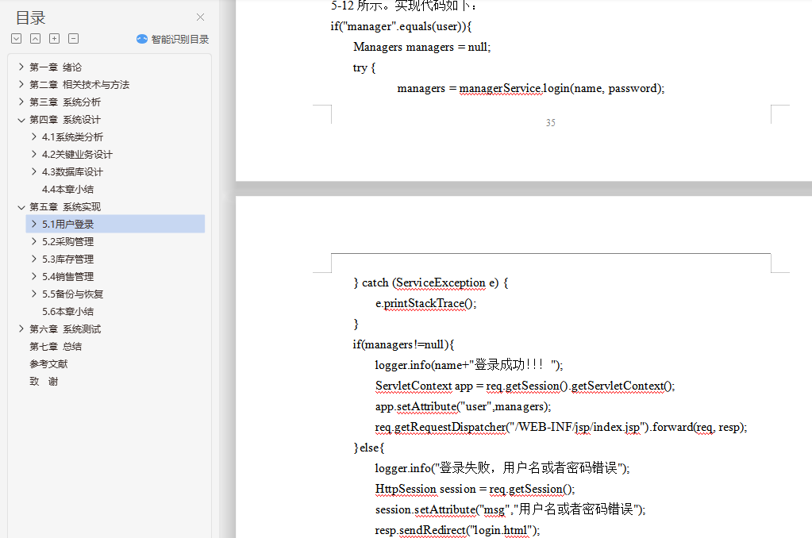
Task: Click the if("manager".equals(user)){ code line
Action: (402, 26)
